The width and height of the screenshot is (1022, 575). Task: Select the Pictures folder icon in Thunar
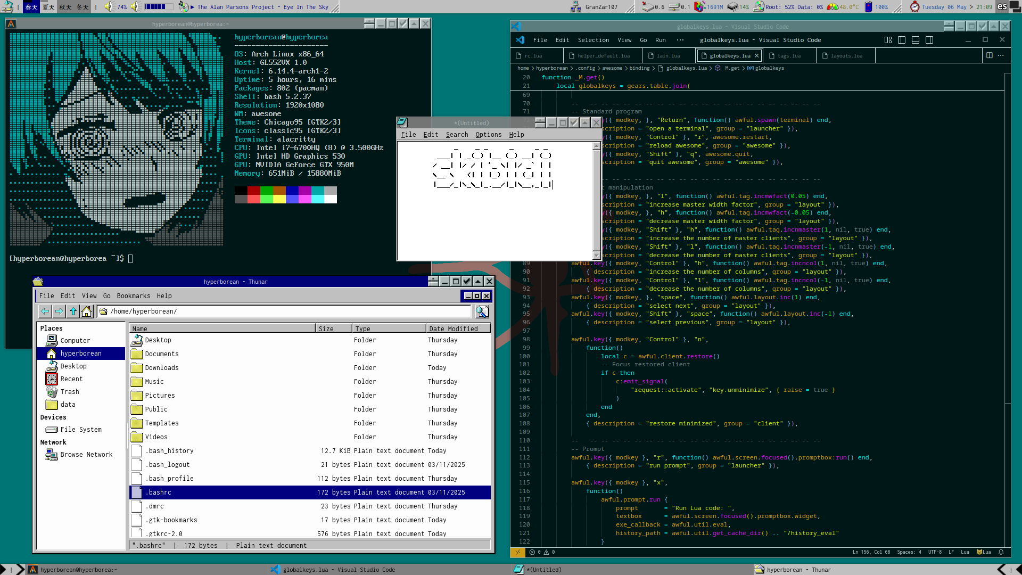tap(137, 396)
